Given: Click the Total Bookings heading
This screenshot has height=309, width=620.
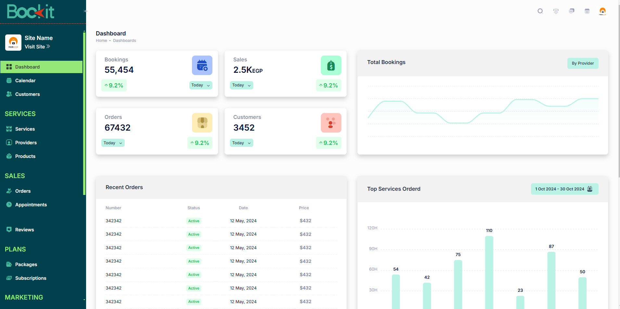Looking at the screenshot, I should point(386,62).
